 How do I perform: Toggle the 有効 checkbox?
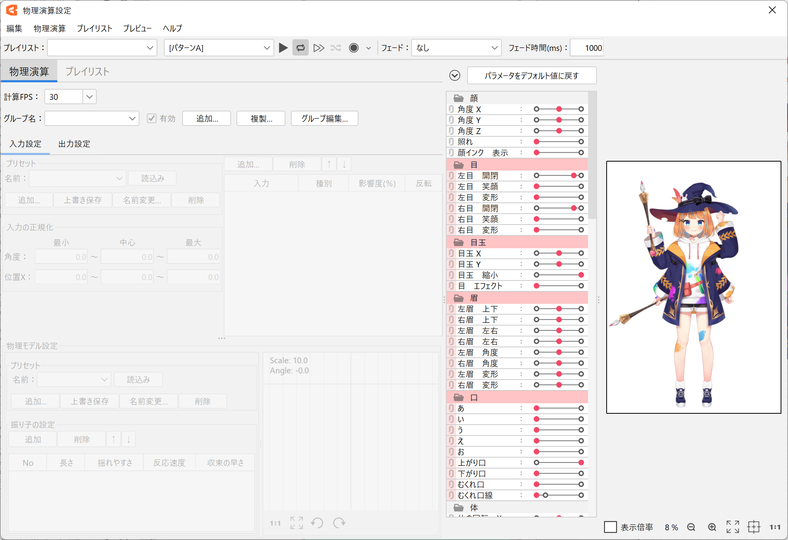[151, 118]
